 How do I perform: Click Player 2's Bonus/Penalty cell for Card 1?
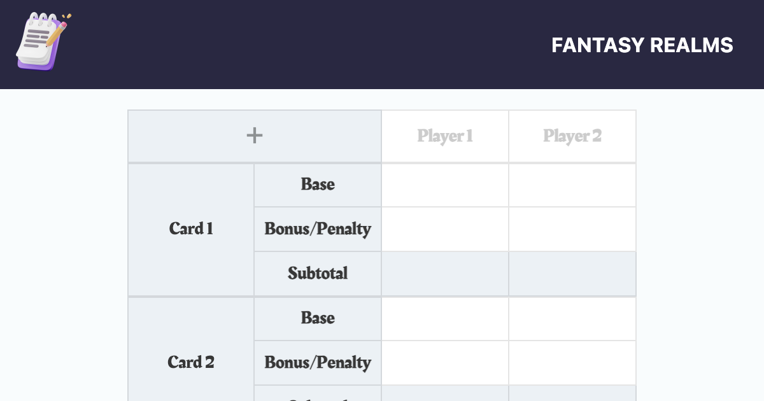572,229
